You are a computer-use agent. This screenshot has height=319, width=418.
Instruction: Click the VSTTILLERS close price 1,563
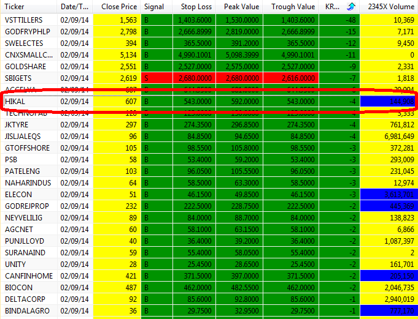click(x=128, y=20)
